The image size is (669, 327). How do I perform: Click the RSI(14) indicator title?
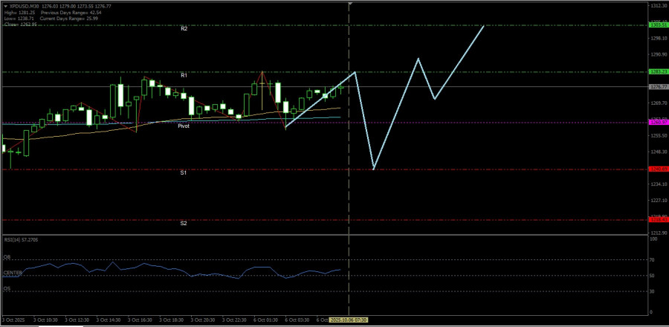20,240
